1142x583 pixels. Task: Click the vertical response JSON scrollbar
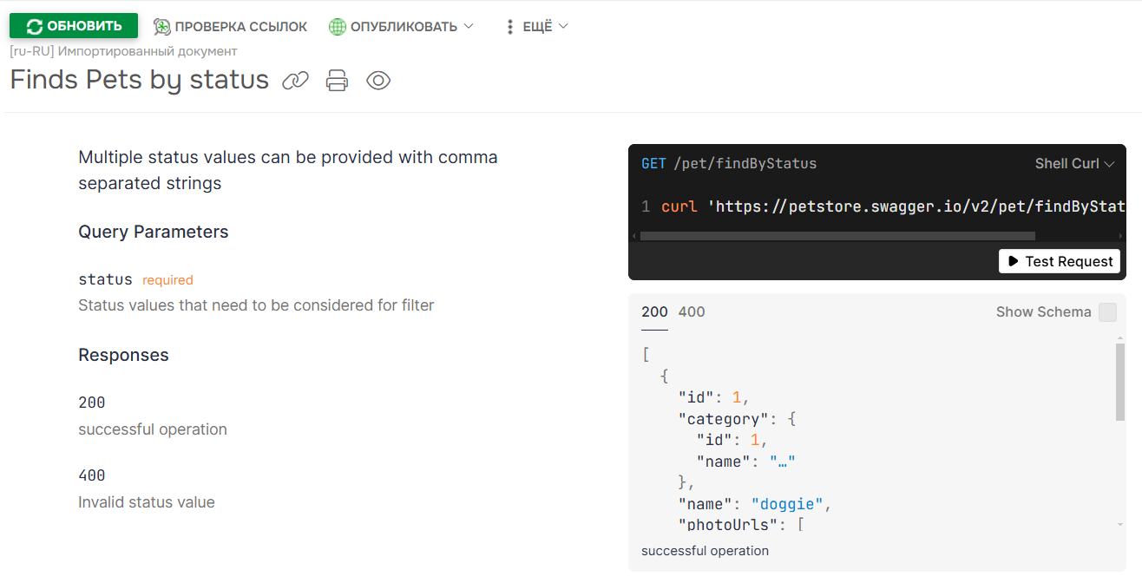pos(1119,382)
